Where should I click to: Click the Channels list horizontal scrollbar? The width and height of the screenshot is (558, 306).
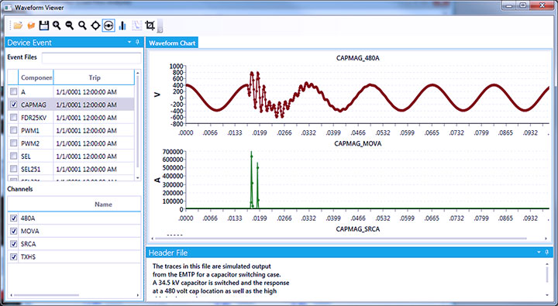(x=46, y=295)
